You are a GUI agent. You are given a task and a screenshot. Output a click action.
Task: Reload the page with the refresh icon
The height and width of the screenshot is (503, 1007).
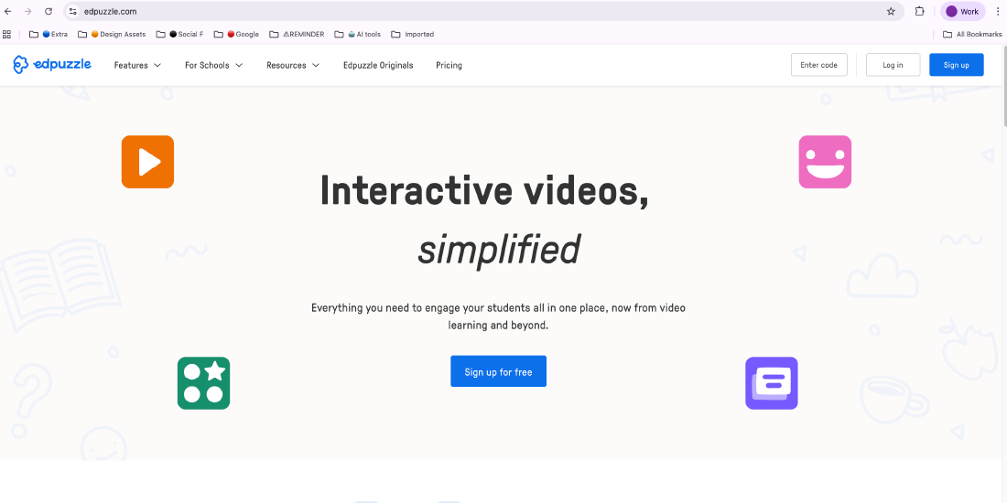(x=49, y=12)
